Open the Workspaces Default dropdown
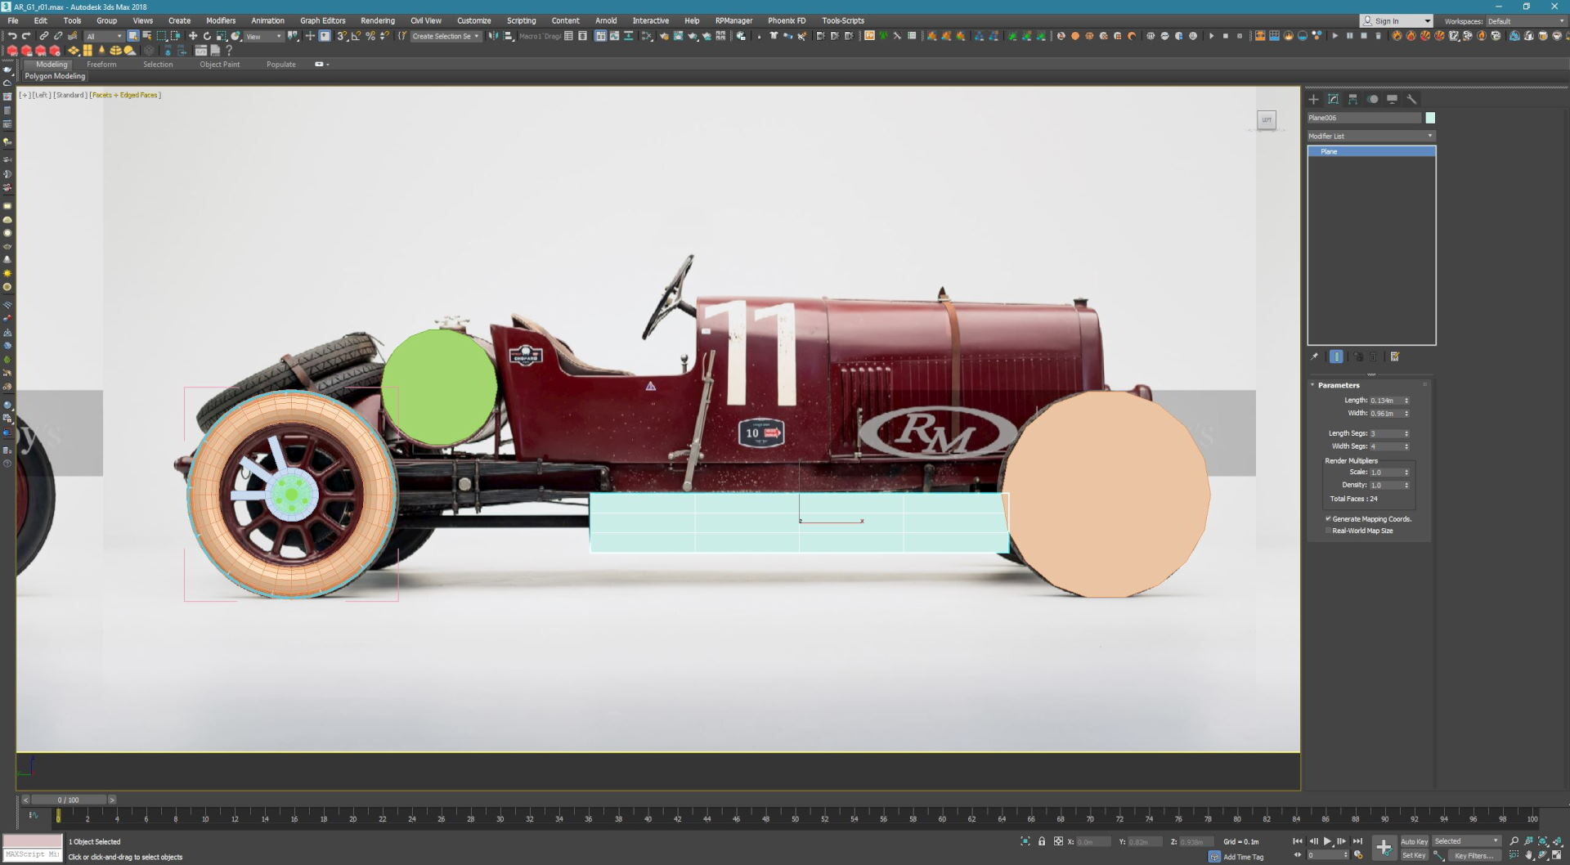The height and width of the screenshot is (865, 1570). pyautogui.click(x=1526, y=21)
